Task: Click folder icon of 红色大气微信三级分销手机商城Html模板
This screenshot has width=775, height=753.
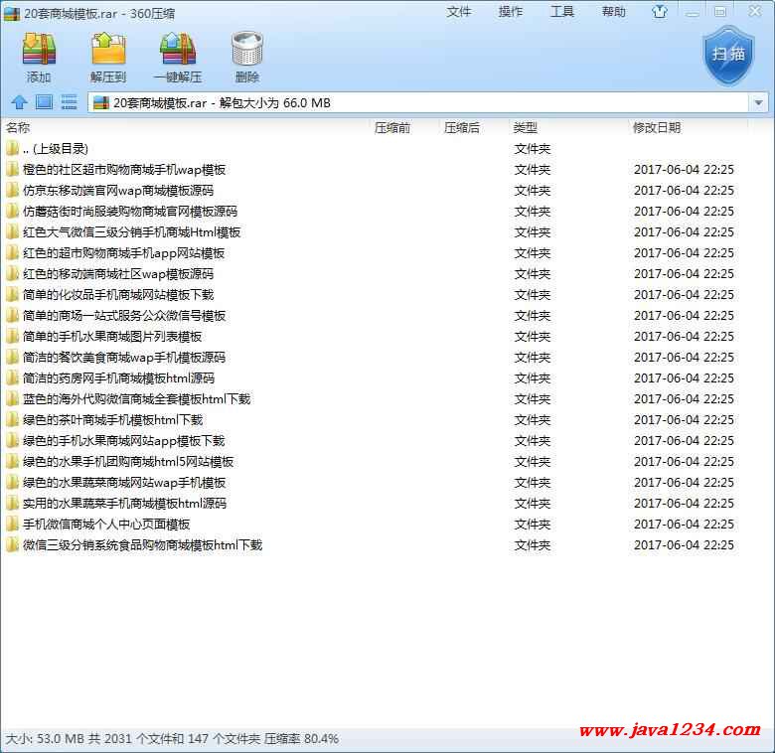Action: [x=12, y=232]
